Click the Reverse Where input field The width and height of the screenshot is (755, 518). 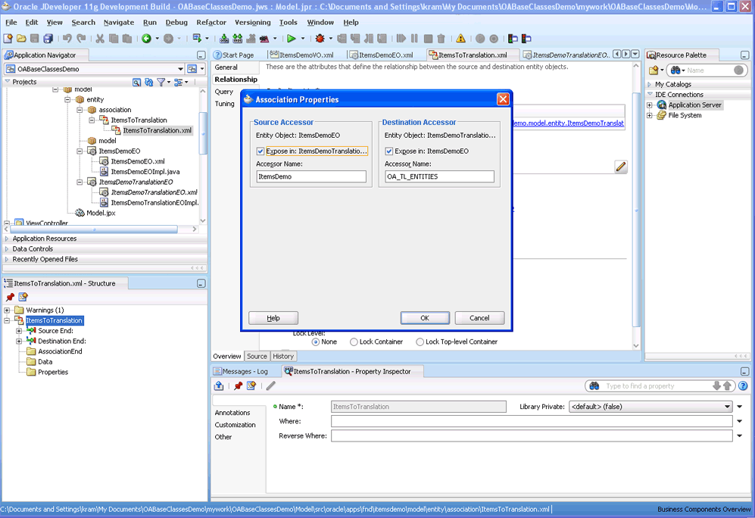pos(532,436)
